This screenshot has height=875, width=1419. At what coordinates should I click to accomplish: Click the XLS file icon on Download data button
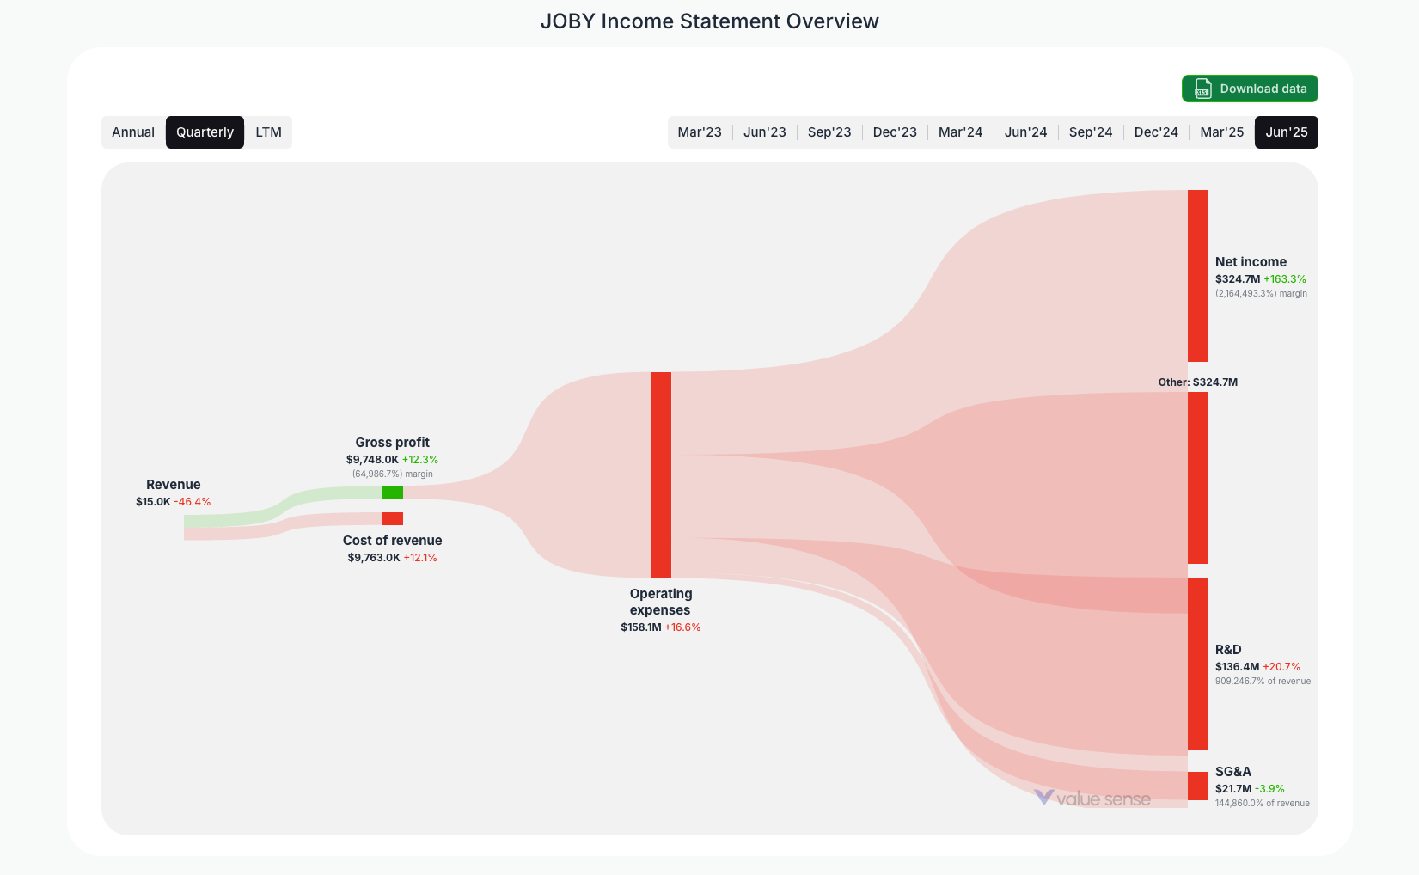coord(1202,89)
